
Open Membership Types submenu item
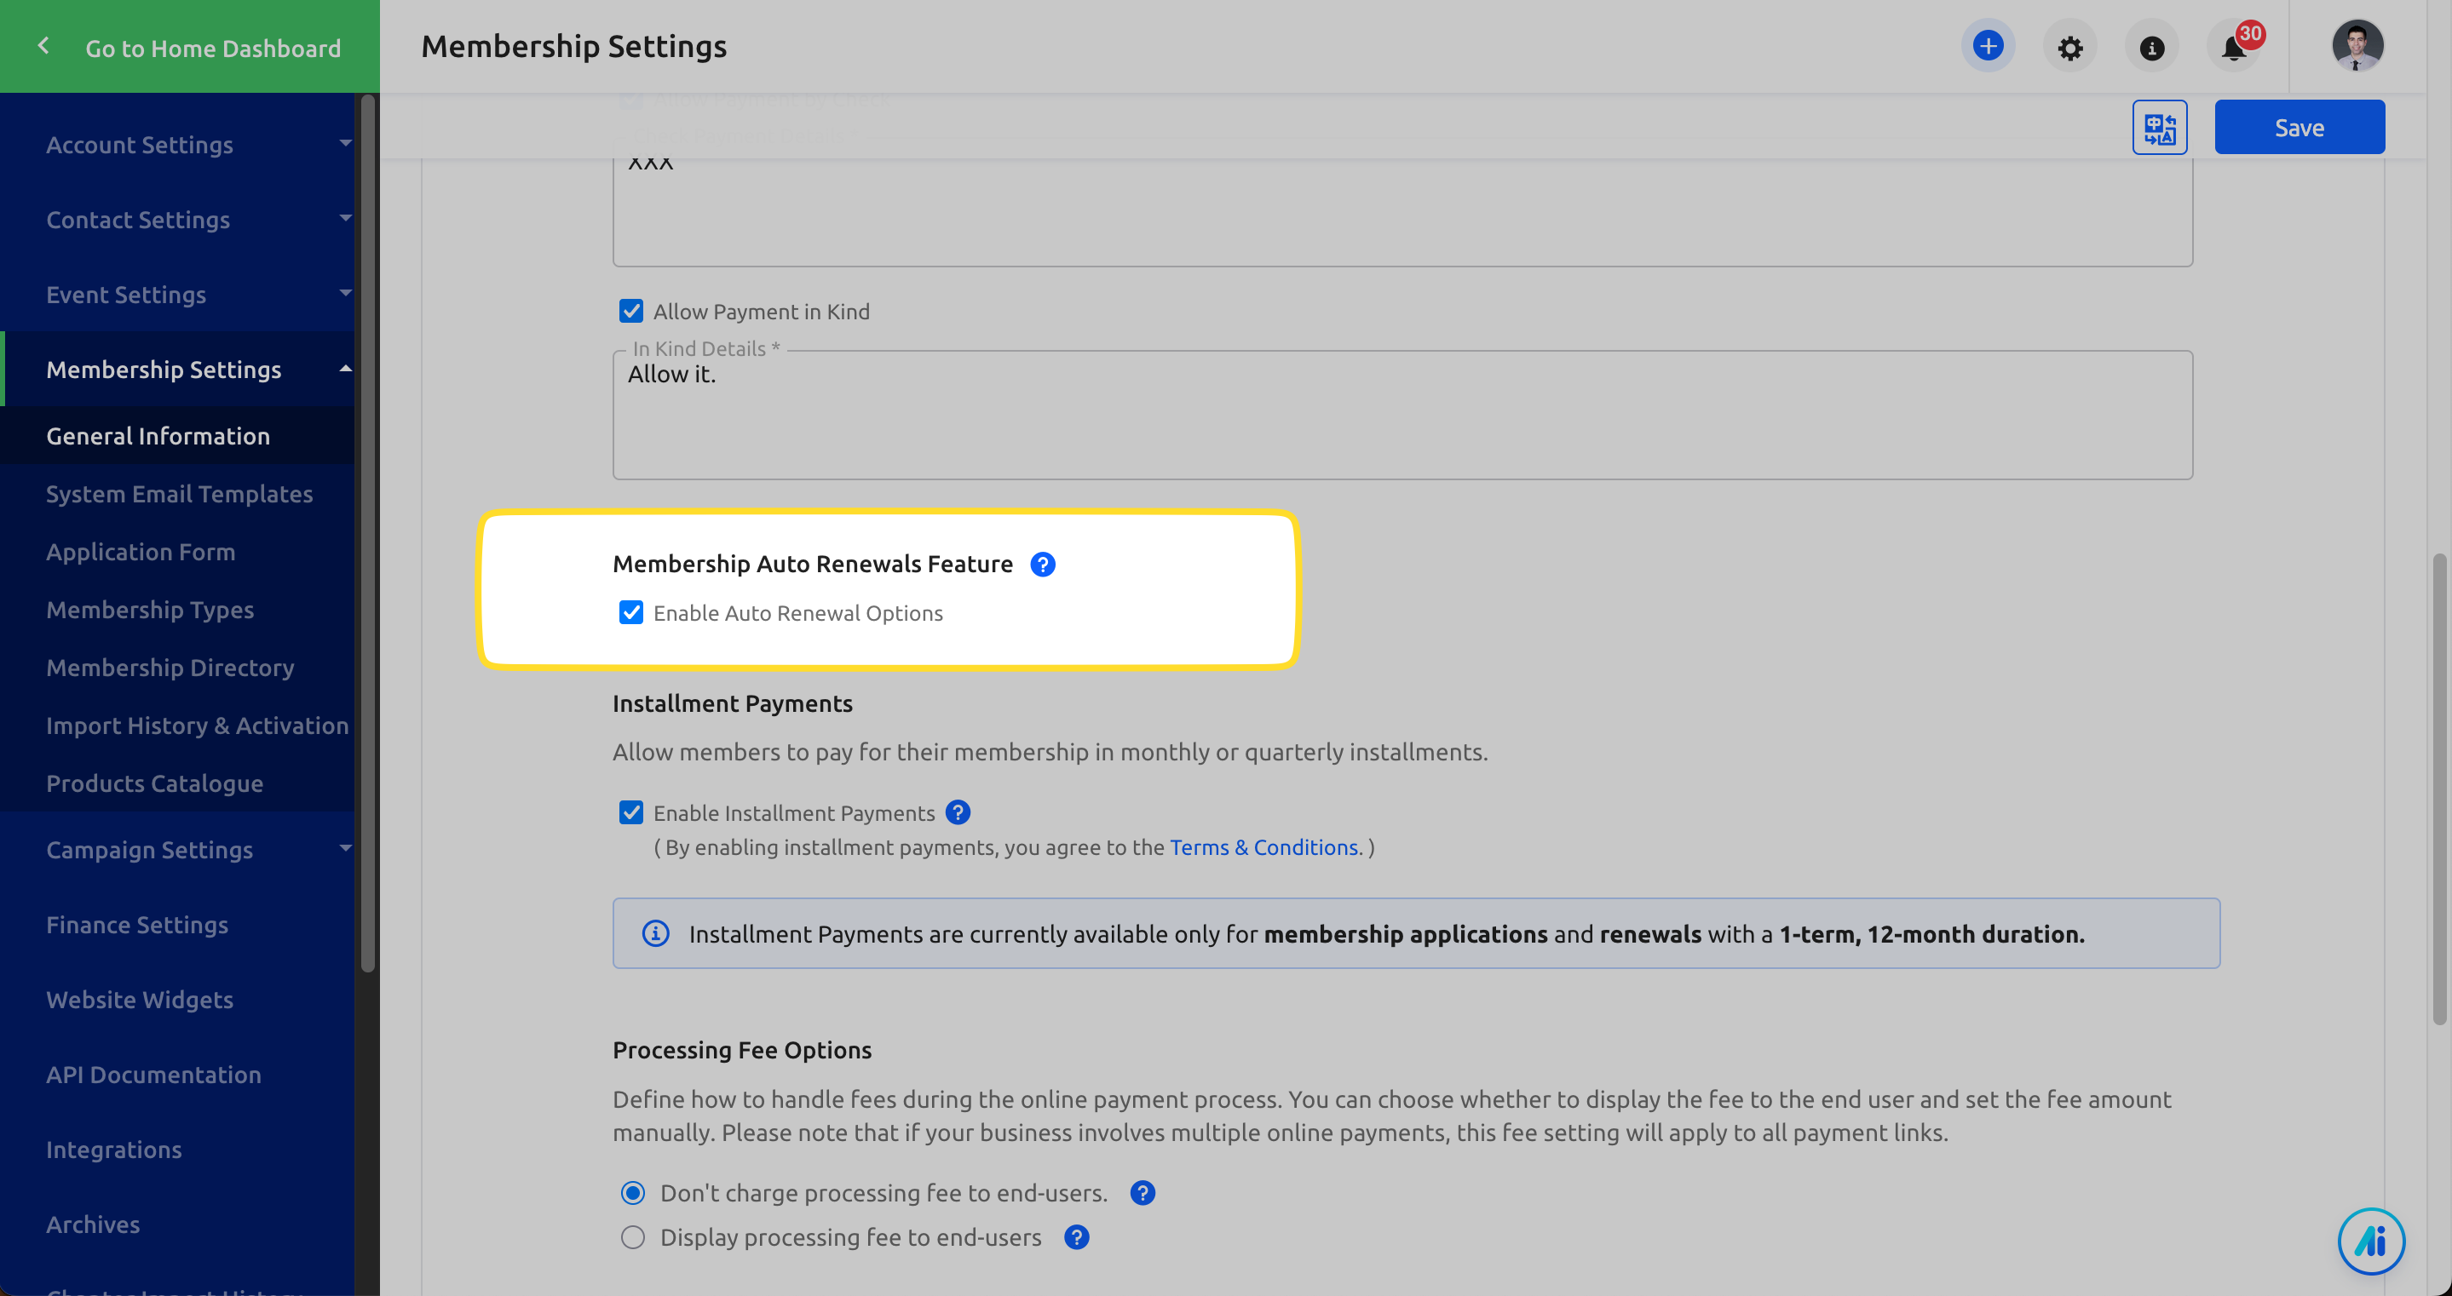(x=177, y=610)
